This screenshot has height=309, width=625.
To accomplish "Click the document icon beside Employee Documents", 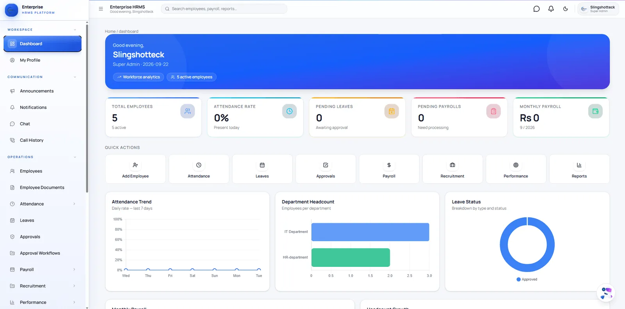I will pos(12,187).
